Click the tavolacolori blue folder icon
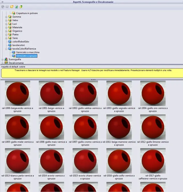Screen dimensions: 183x192 tap(10, 45)
